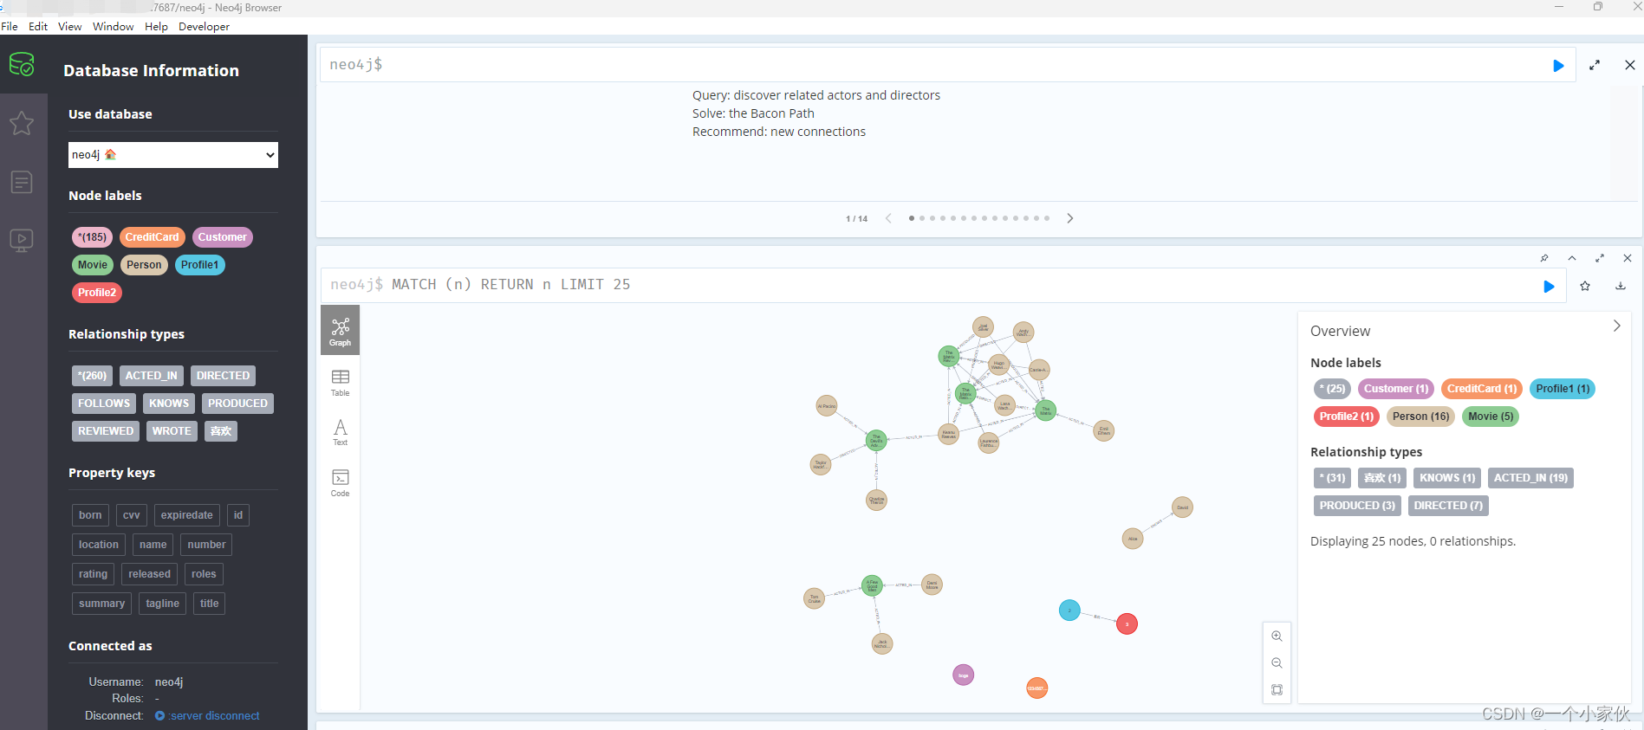This screenshot has height=730, width=1644.
Task: Switch to Code result view
Action: coord(340,482)
